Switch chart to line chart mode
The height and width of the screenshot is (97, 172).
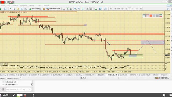coord(71,9)
